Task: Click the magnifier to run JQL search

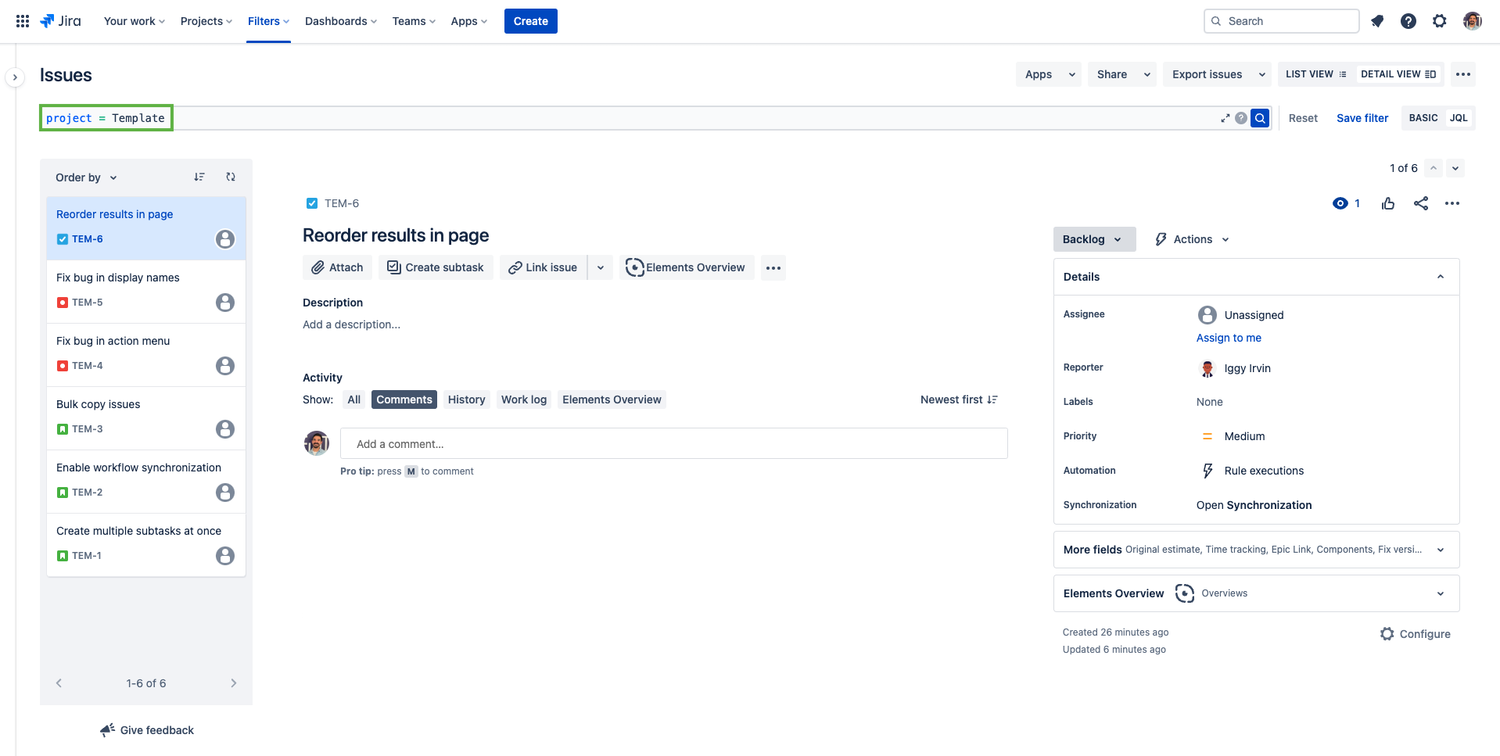Action: 1259,118
